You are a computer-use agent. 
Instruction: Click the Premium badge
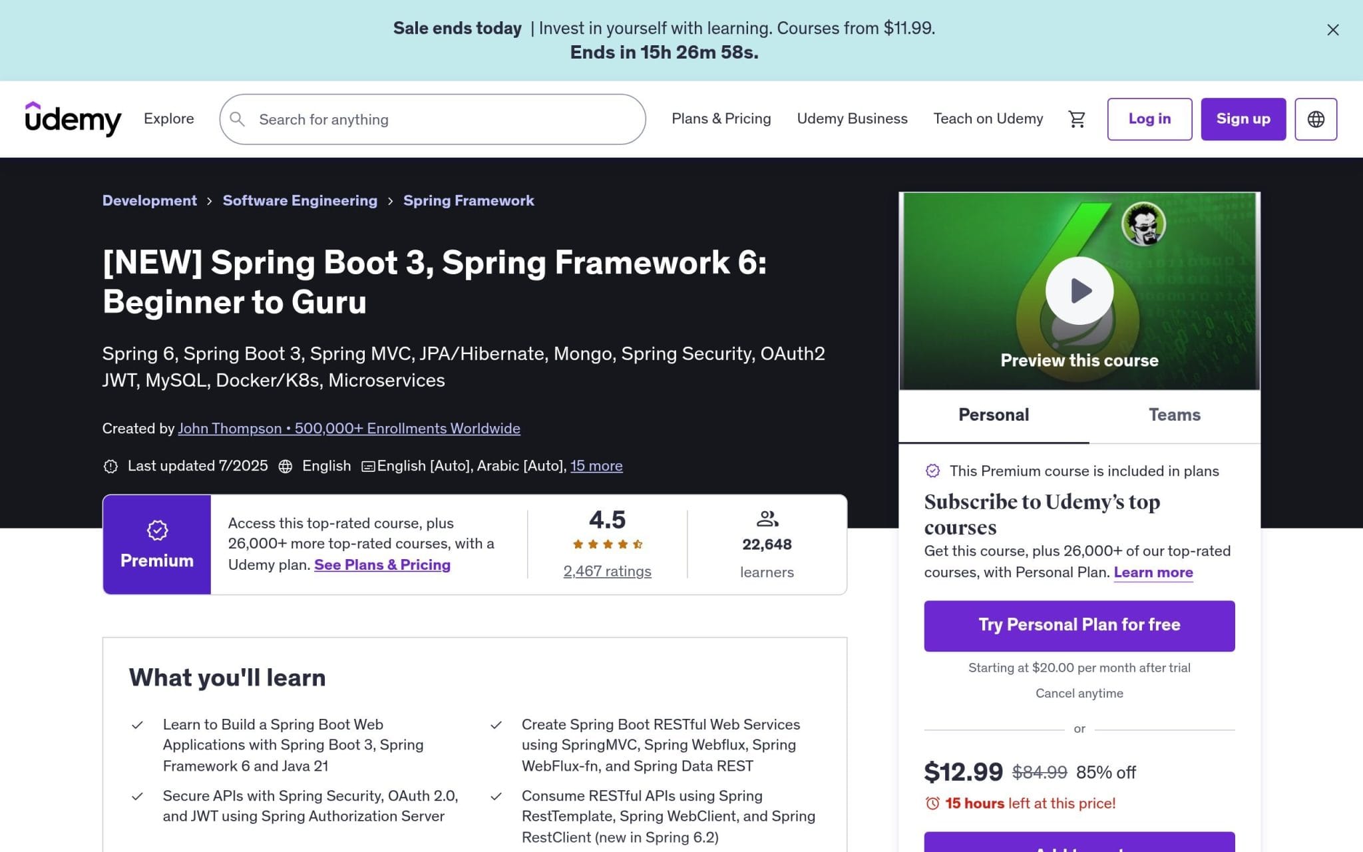click(x=157, y=544)
